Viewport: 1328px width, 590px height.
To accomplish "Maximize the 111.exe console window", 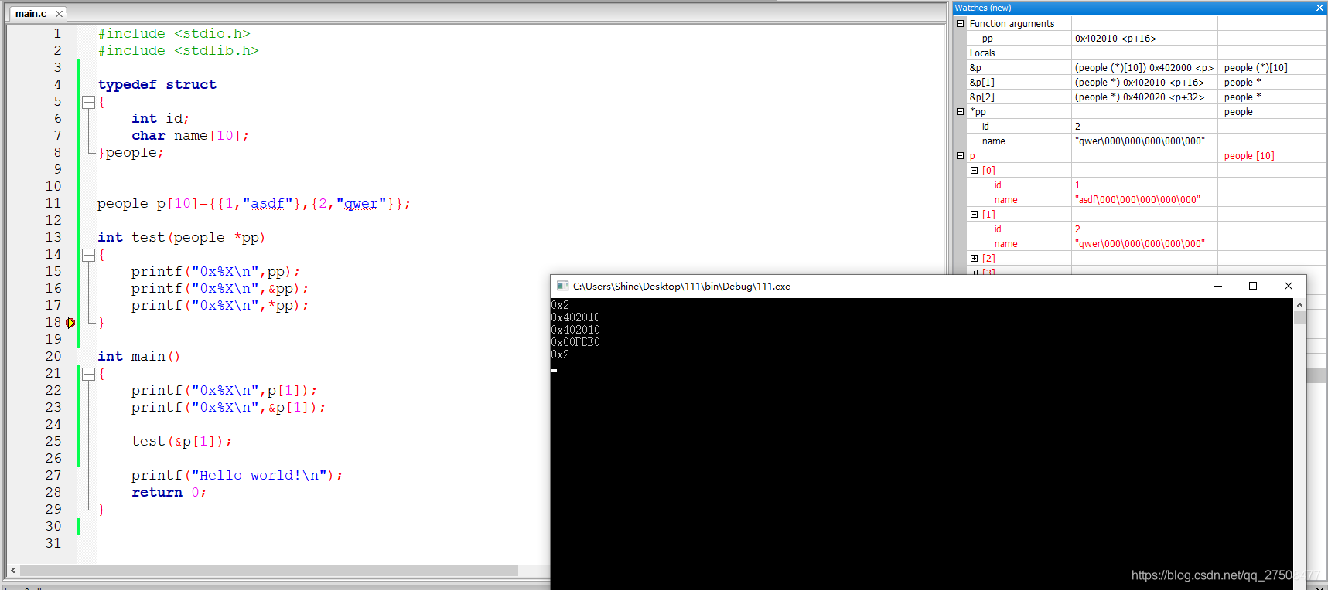I will click(1253, 286).
